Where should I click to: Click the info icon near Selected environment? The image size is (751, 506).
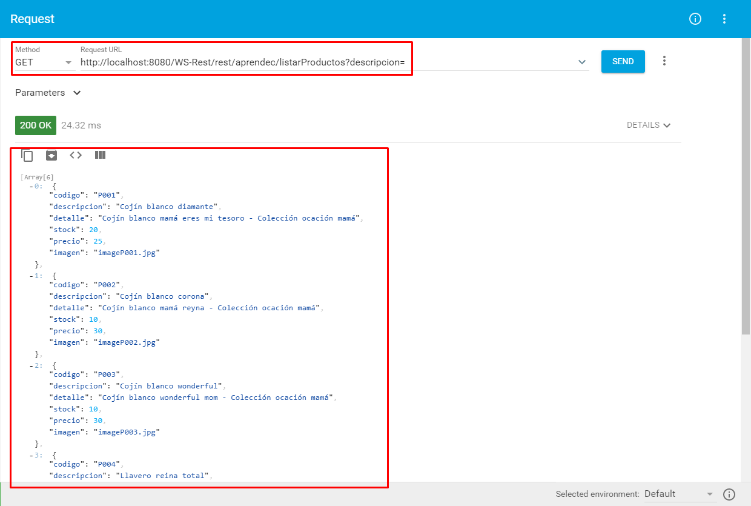(x=730, y=494)
